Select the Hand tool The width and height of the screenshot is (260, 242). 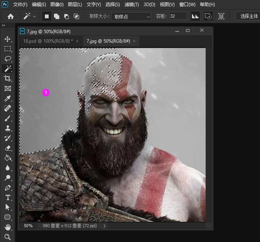click(x=8, y=227)
